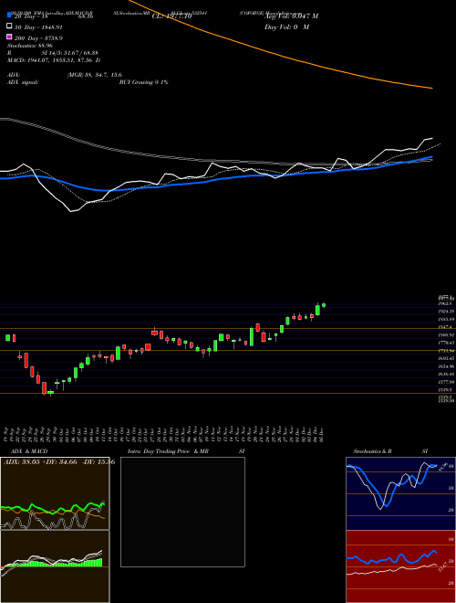Click the 1847.4 price level label
This screenshot has width=456, height=603.
point(446,327)
